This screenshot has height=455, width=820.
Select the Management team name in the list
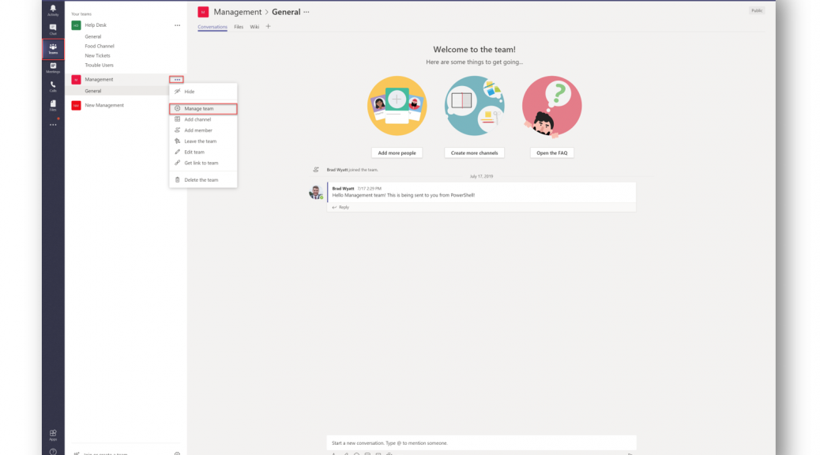99,80
